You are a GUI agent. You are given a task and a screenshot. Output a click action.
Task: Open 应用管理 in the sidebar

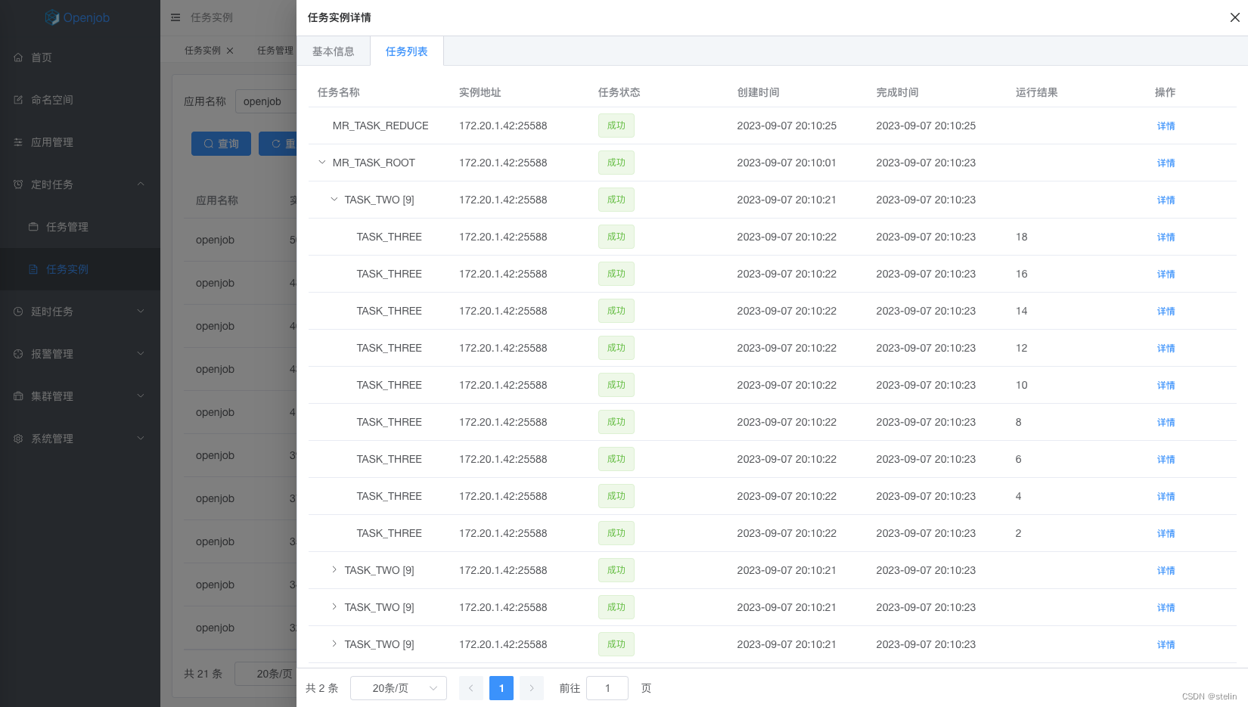coord(80,142)
